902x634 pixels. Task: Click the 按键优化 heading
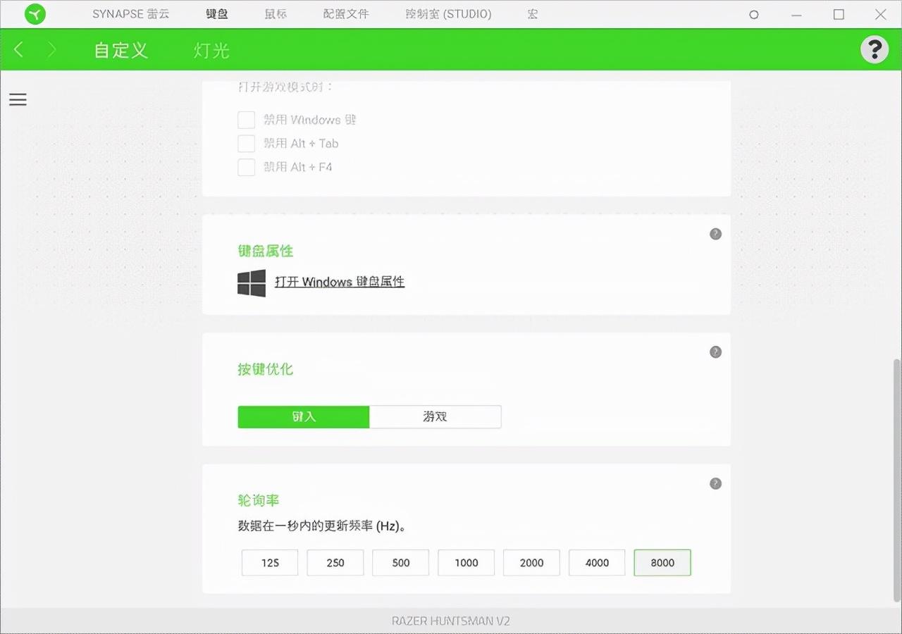(266, 369)
